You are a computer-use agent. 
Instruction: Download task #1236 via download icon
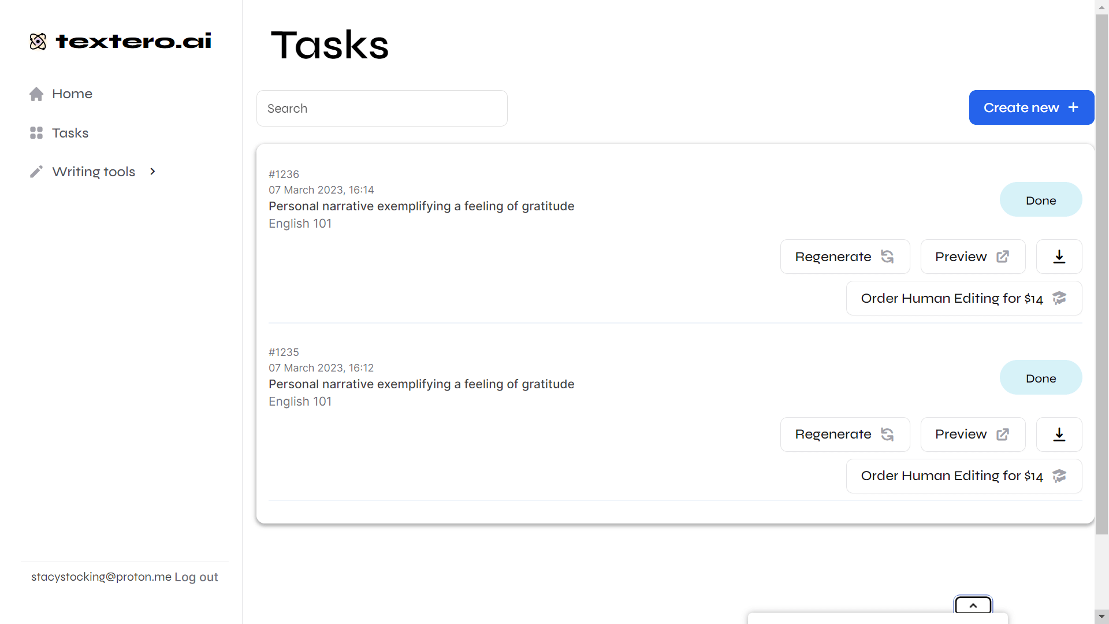point(1058,257)
